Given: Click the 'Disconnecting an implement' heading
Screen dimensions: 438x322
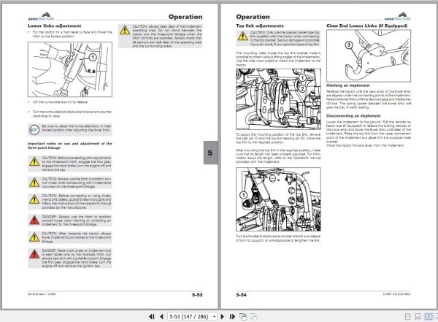Looking at the screenshot, I should (x=353, y=115).
